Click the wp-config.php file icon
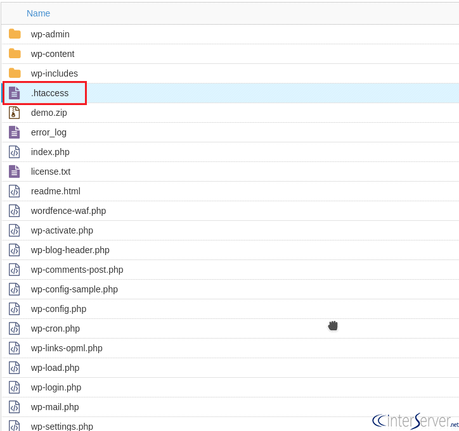 point(15,309)
